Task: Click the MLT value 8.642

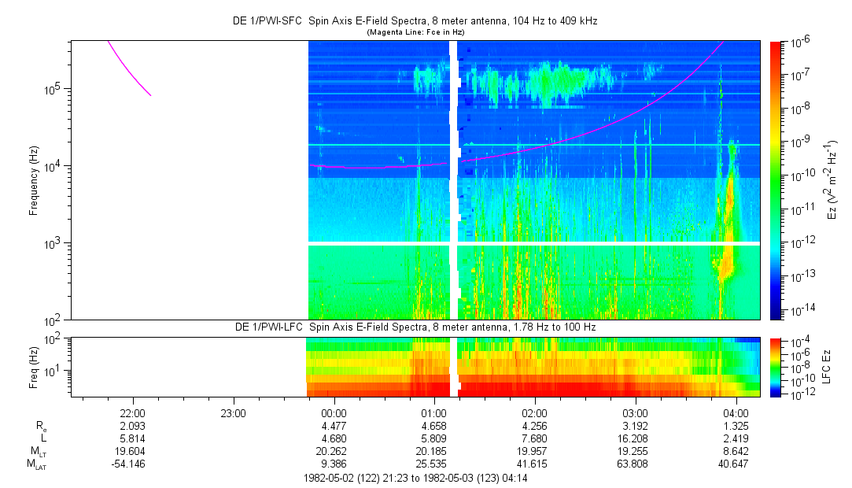Action: pos(736,451)
